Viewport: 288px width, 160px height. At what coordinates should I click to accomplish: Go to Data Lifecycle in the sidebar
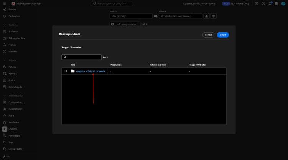coord(15,87)
